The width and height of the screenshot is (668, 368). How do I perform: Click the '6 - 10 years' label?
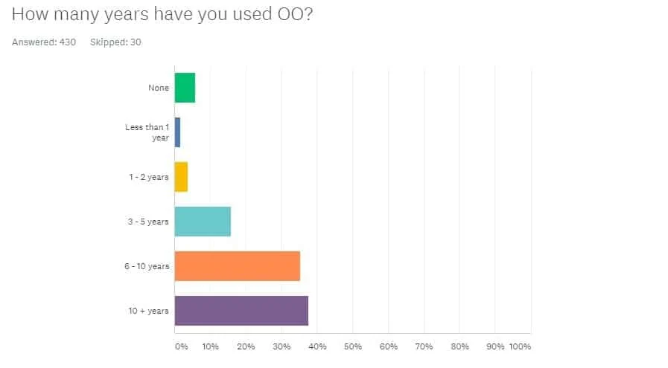click(147, 266)
